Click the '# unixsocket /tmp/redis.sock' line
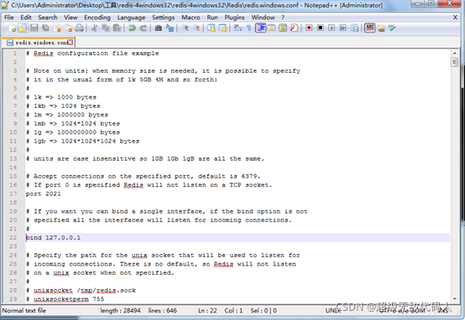 tap(81, 291)
